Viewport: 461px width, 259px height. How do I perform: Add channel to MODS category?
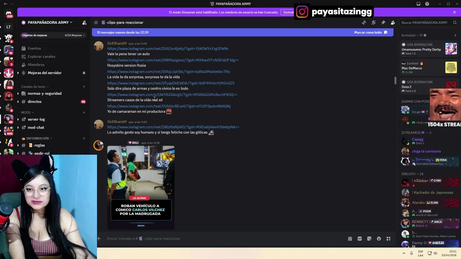pos(84,113)
